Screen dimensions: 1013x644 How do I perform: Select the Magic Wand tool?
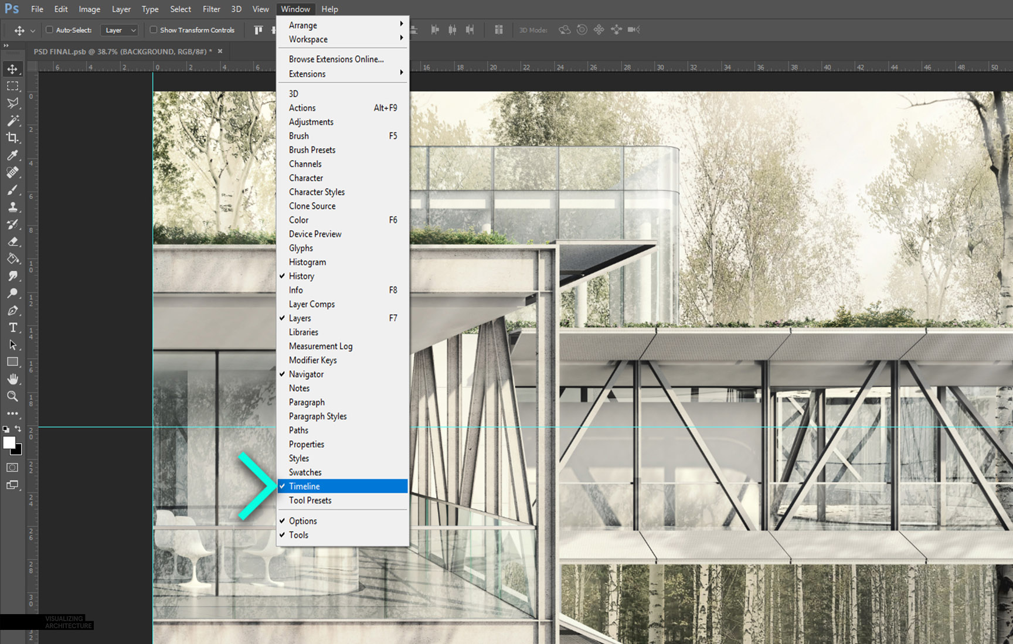coord(12,121)
